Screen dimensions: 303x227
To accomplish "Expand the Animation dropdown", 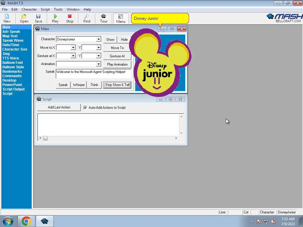I will (x=99, y=64).
